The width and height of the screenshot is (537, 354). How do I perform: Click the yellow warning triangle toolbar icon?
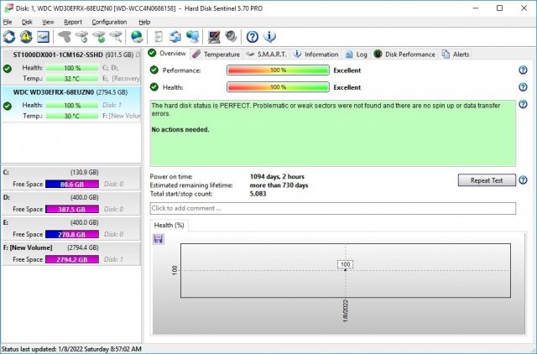[x=26, y=37]
